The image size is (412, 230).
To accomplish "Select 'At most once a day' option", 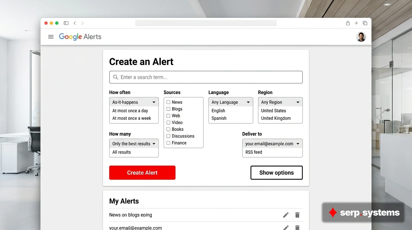I will point(130,111).
